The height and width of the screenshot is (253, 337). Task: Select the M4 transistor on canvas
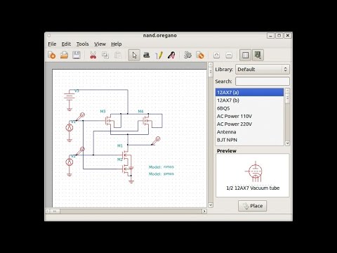coord(147,121)
